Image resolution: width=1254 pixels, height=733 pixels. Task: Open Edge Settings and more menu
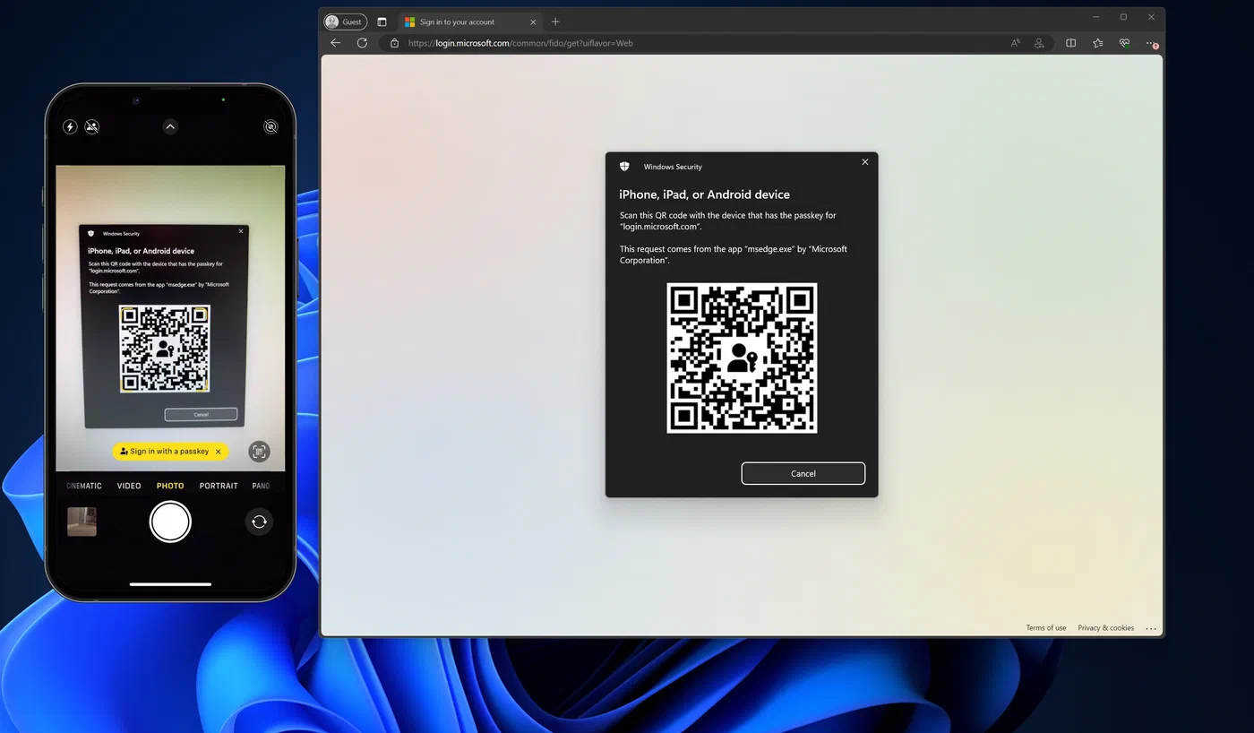tap(1152, 43)
